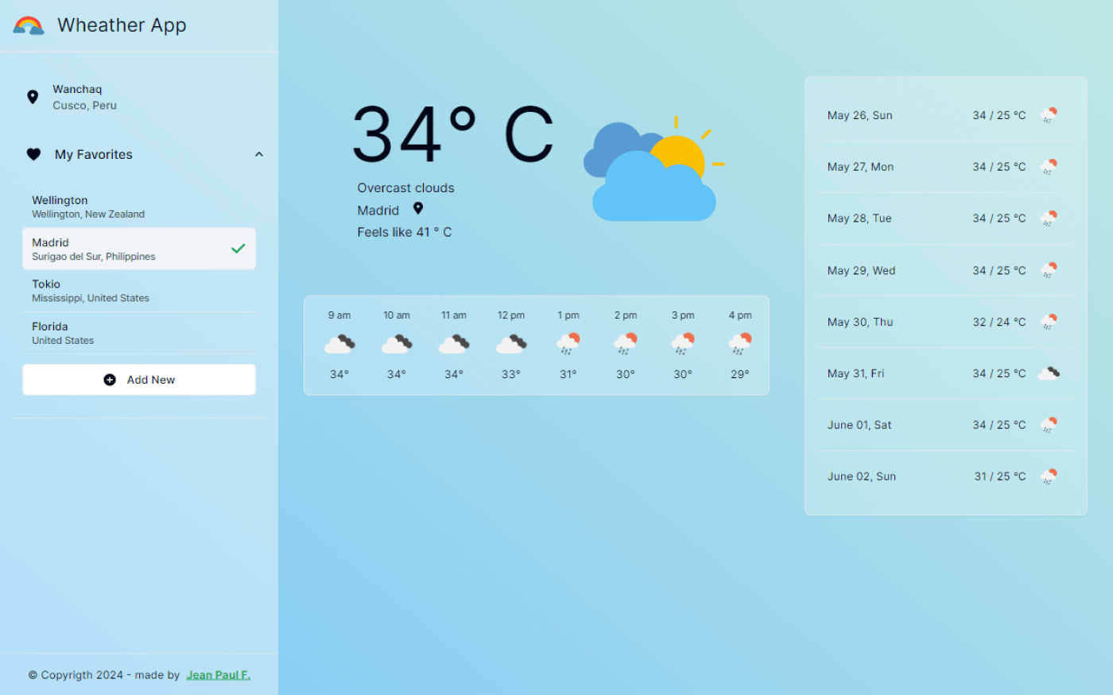Select Wellington from My Favorites
The image size is (1113, 695).
(139, 206)
